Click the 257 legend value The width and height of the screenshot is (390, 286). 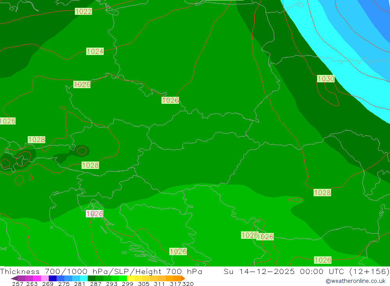coord(18,284)
